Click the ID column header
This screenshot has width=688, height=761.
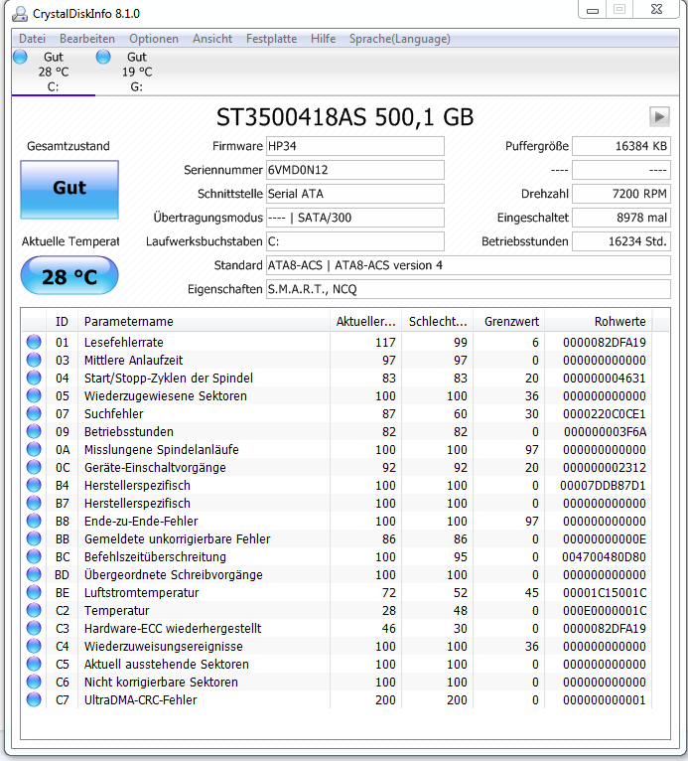point(62,321)
